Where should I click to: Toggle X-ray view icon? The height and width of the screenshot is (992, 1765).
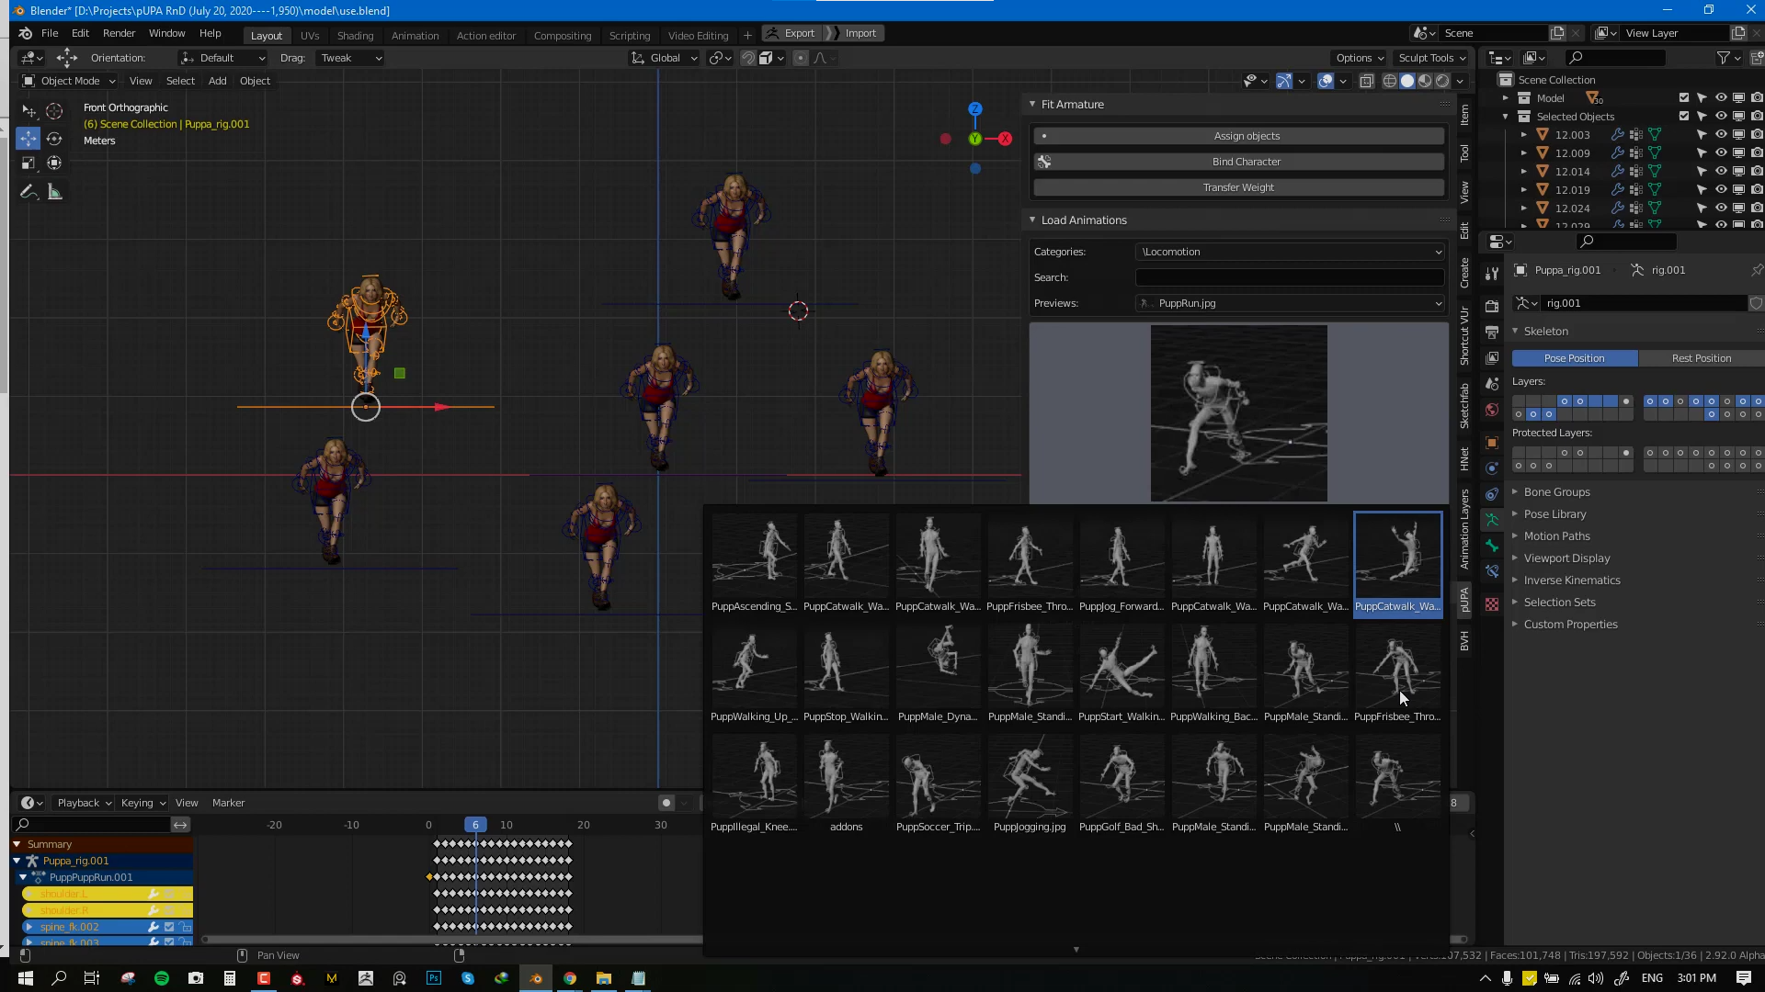1367,81
